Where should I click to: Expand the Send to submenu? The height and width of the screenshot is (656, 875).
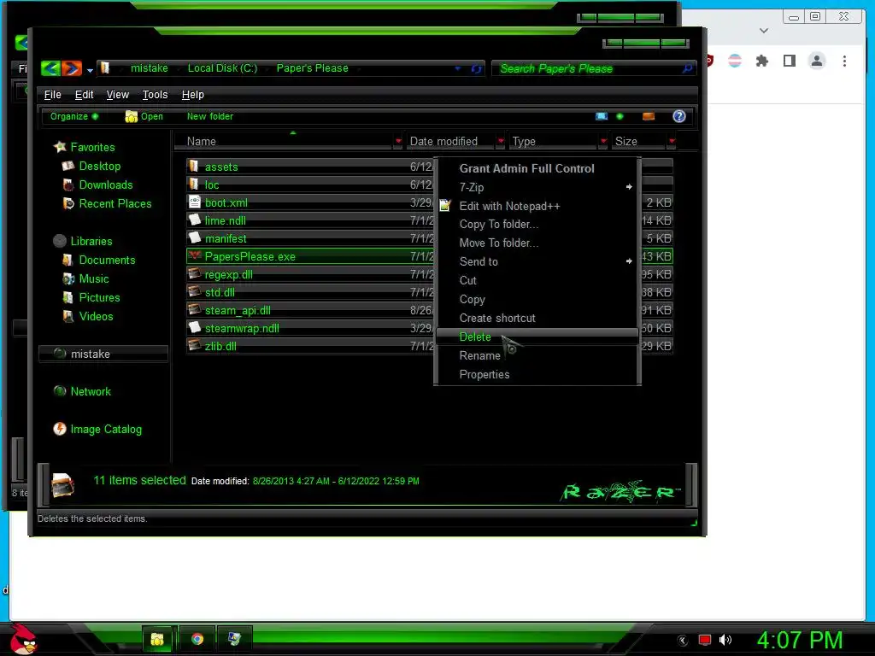coord(537,261)
